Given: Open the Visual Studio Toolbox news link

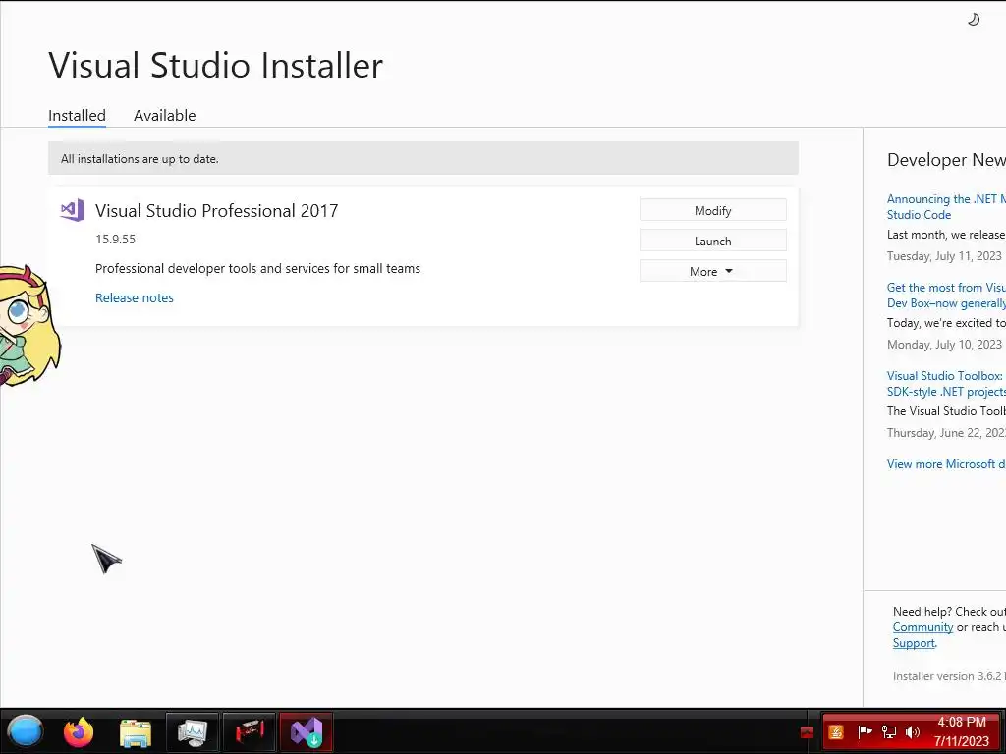Looking at the screenshot, I should tap(946, 384).
